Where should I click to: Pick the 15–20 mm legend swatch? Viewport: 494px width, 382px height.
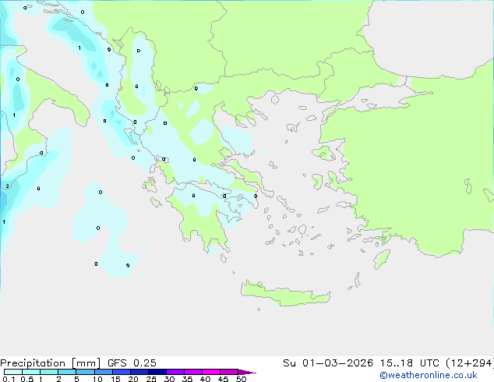pos(122,372)
